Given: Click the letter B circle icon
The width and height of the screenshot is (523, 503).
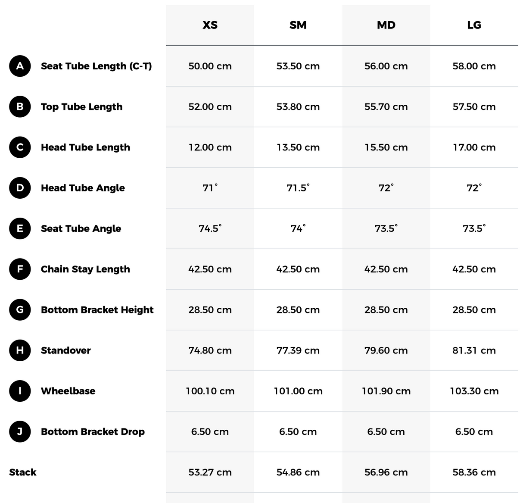Looking at the screenshot, I should click(x=20, y=106).
